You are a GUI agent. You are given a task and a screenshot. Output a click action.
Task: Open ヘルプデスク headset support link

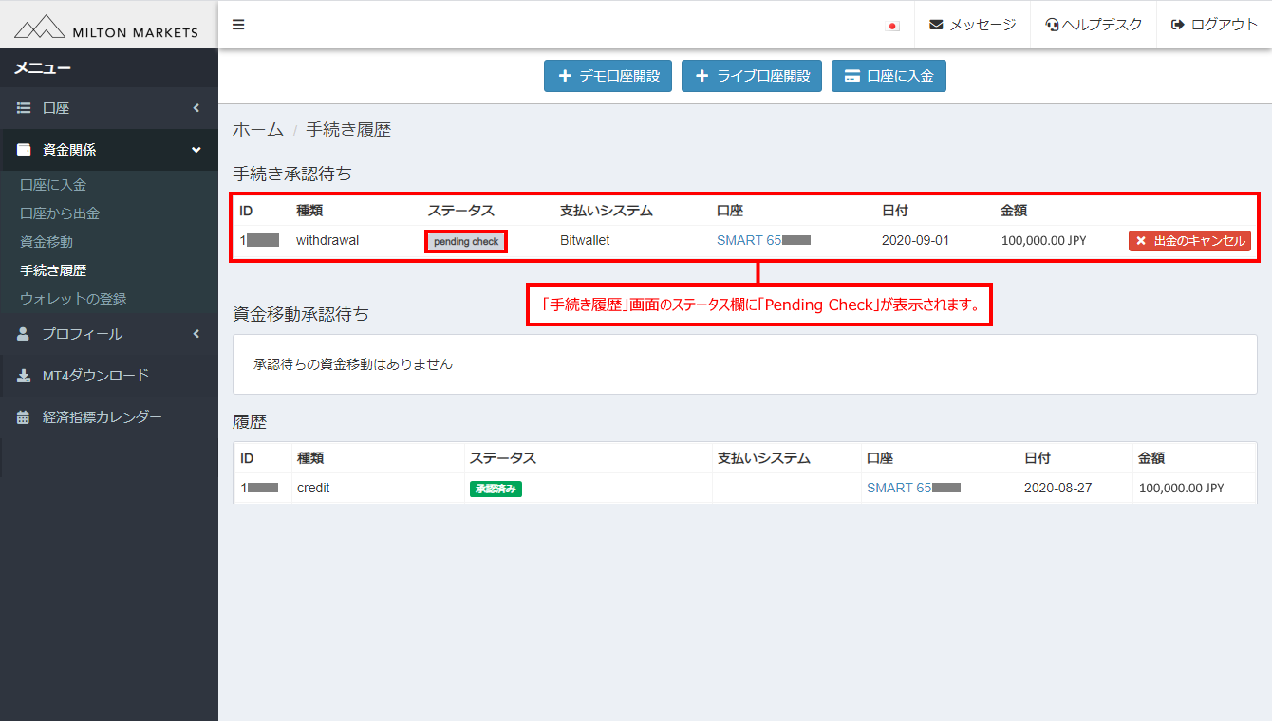pyautogui.click(x=1094, y=25)
